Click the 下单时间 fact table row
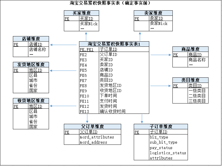Screen dimensions: 222x166 pos(114,96)
